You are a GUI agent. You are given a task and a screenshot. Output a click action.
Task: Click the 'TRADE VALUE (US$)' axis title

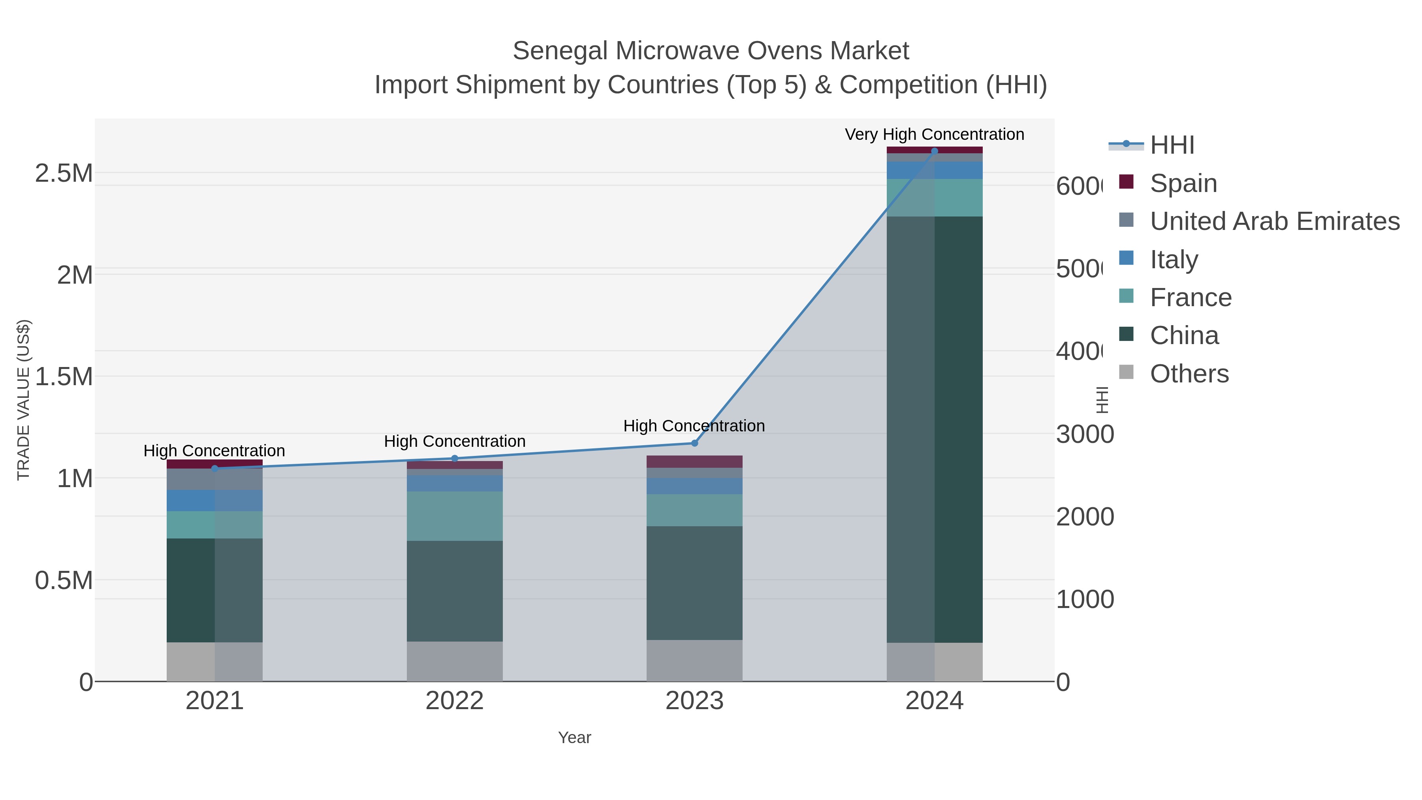coord(23,400)
